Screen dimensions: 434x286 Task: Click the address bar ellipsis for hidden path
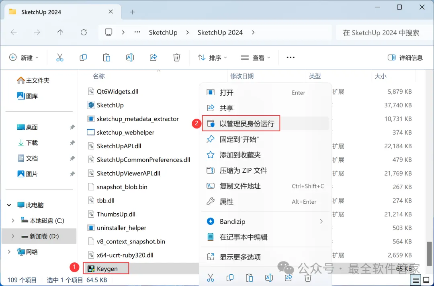point(137,33)
